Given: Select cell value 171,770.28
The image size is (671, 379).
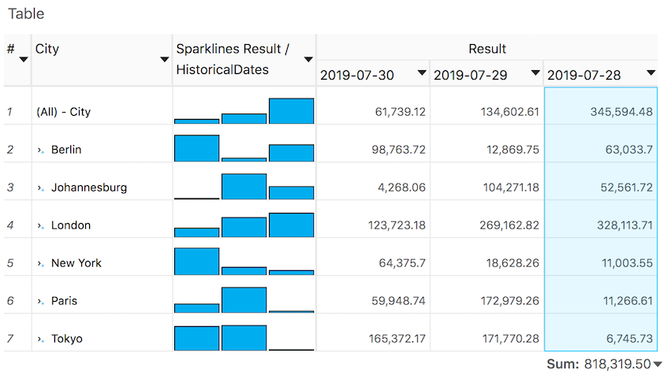Looking at the screenshot, I should click(510, 339).
